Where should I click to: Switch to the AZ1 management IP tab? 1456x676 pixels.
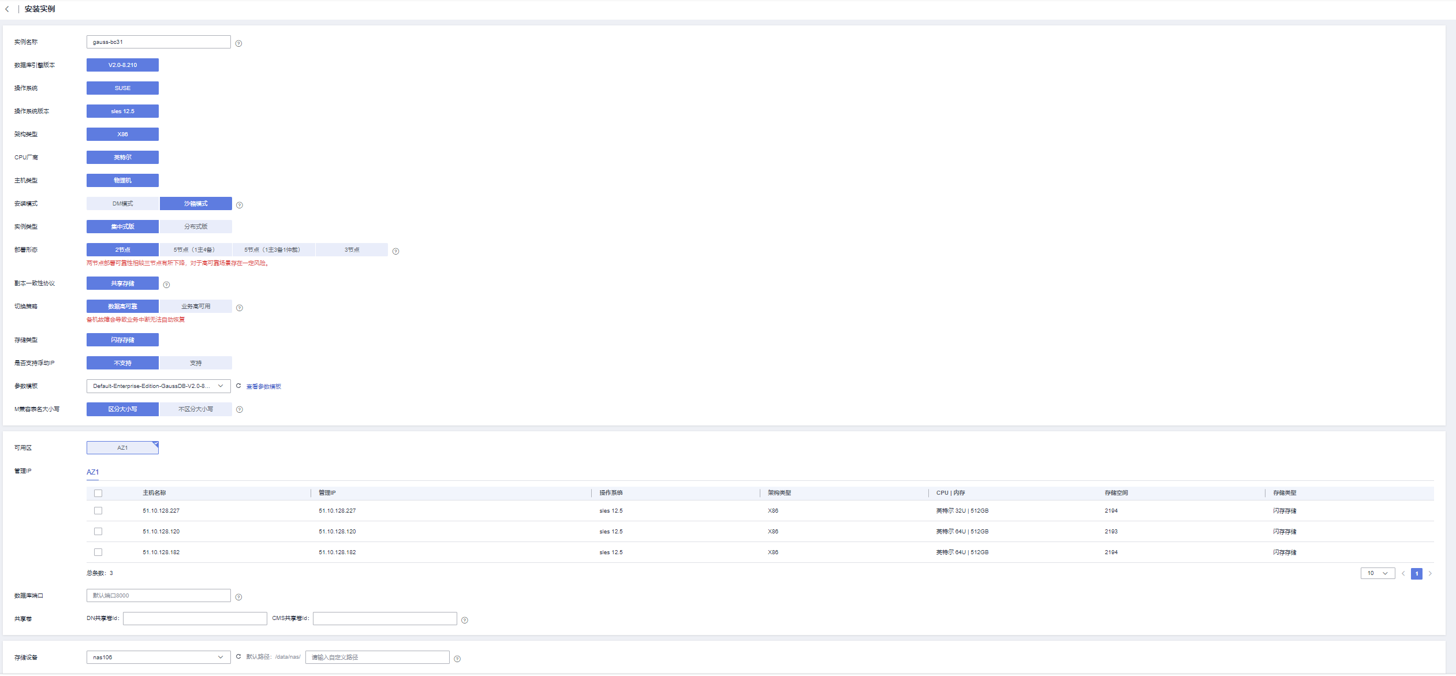tap(92, 472)
